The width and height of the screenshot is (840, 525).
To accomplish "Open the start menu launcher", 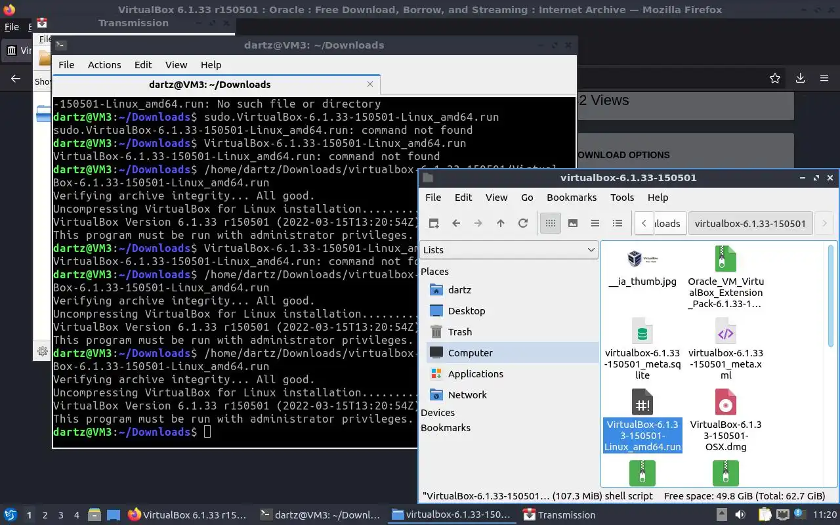I will 10,514.
